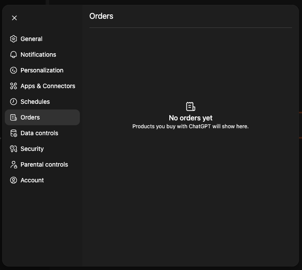Click the Orders receipt icon in sidebar
Image resolution: width=302 pixels, height=270 pixels.
(14, 117)
